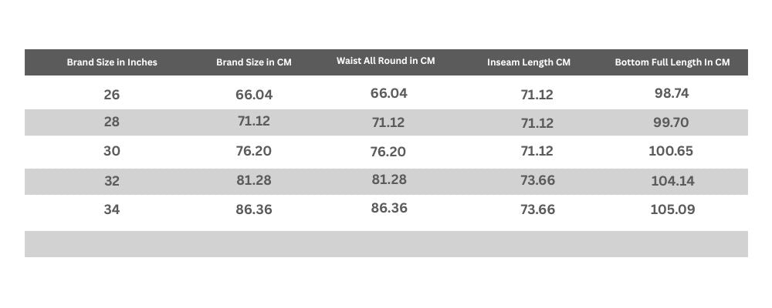The image size is (772, 308).
Task: Select brand size 26 in the first row
Action: pyautogui.click(x=112, y=95)
